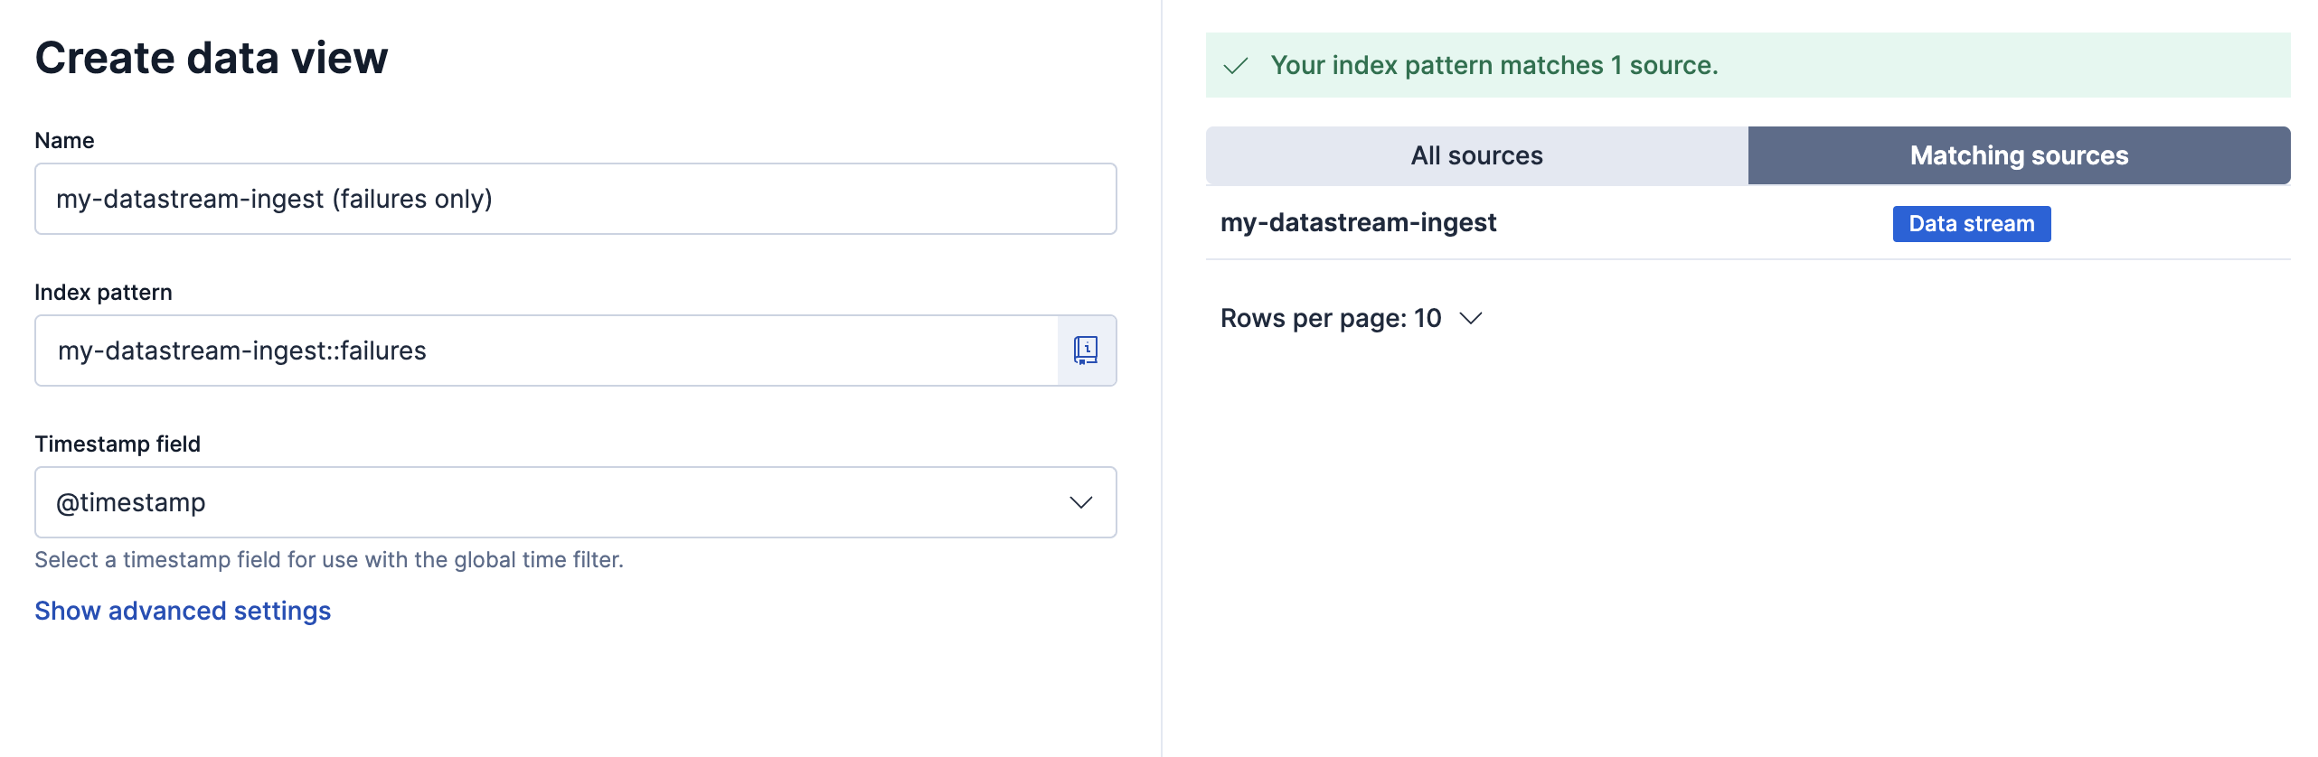Image resolution: width=2318 pixels, height=757 pixels.
Task: Click the green checkmark icon in success banner
Action: [1235, 66]
